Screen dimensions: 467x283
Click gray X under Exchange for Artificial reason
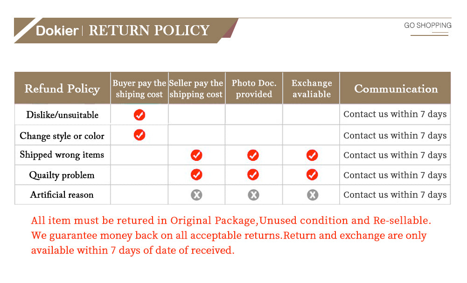[x=313, y=195]
